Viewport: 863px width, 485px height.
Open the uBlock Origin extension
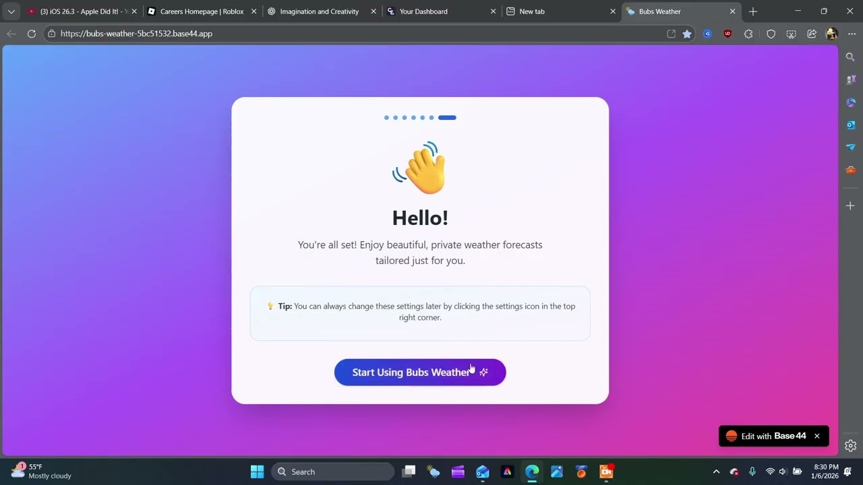pyautogui.click(x=727, y=34)
